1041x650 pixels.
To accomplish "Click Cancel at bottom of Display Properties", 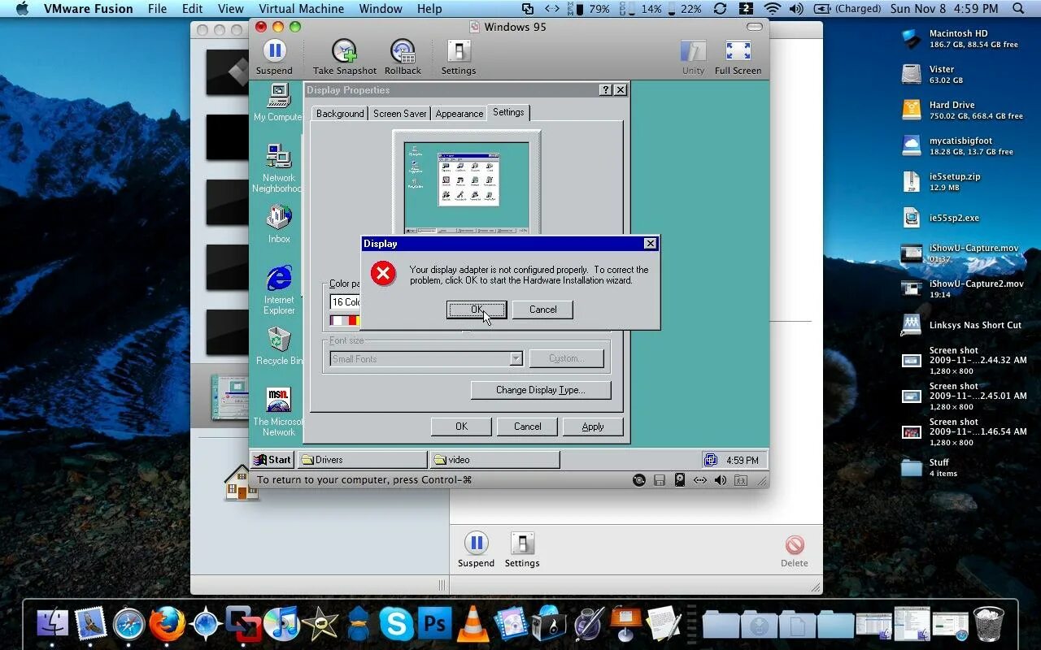I will click(527, 427).
